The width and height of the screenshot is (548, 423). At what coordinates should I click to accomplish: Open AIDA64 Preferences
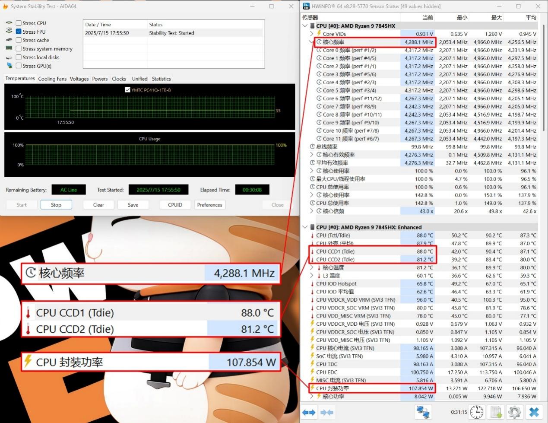[210, 205]
